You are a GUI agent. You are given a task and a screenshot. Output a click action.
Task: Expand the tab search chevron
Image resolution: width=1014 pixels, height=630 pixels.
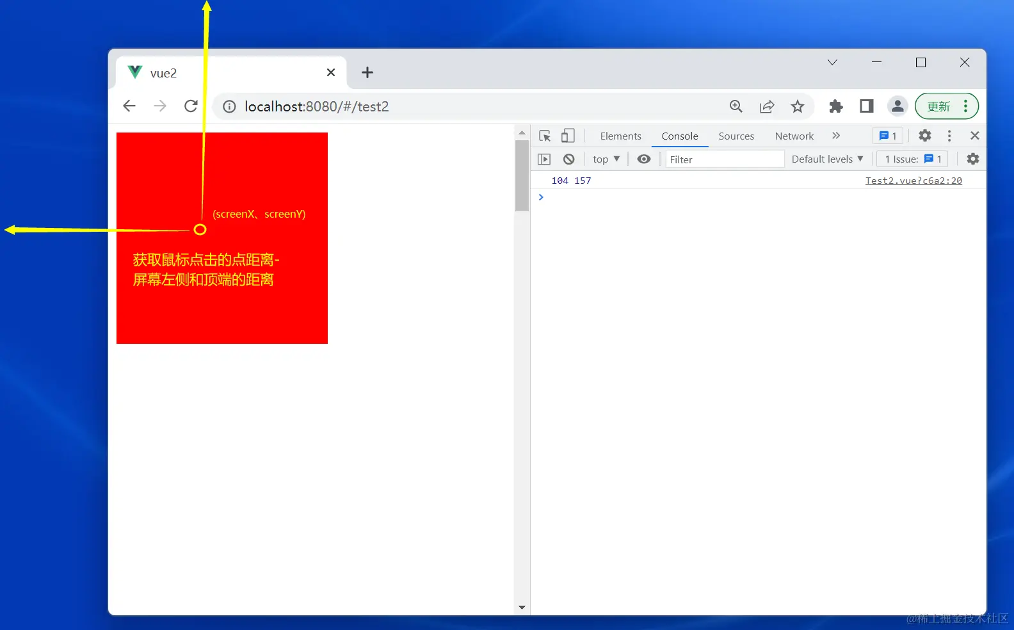point(832,62)
